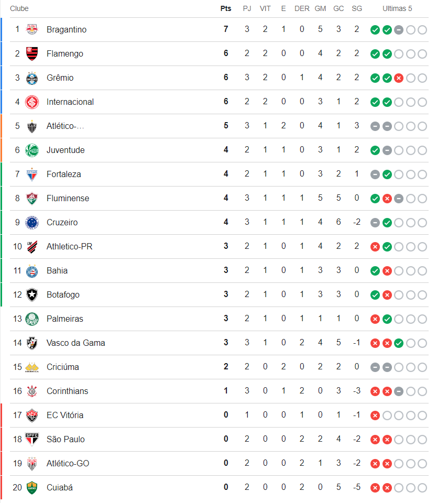Click the Últimas 5 column header

397,8
